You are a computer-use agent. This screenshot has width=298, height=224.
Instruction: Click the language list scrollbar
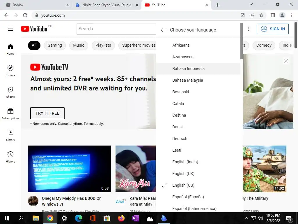point(242,41)
